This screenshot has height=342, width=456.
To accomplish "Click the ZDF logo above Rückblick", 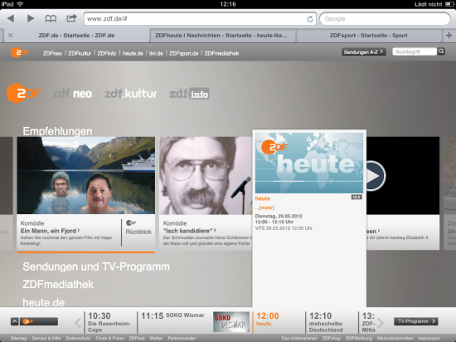I will pyautogui.click(x=131, y=223).
